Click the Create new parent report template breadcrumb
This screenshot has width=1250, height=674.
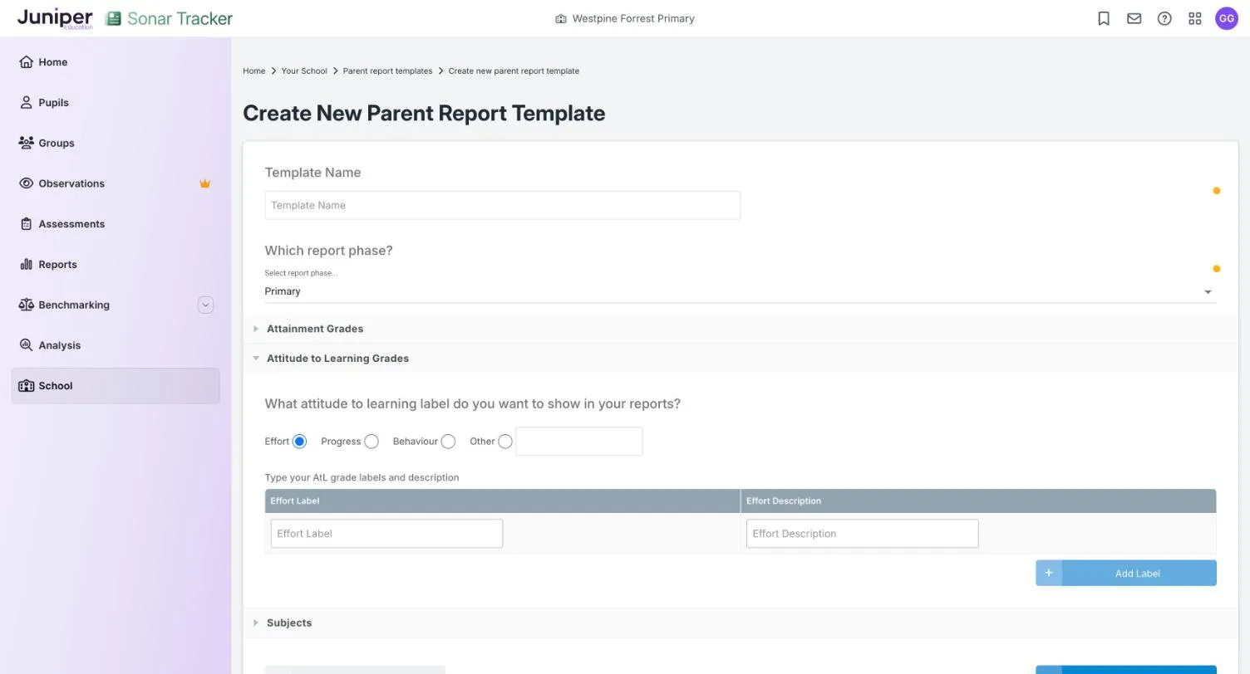(514, 71)
